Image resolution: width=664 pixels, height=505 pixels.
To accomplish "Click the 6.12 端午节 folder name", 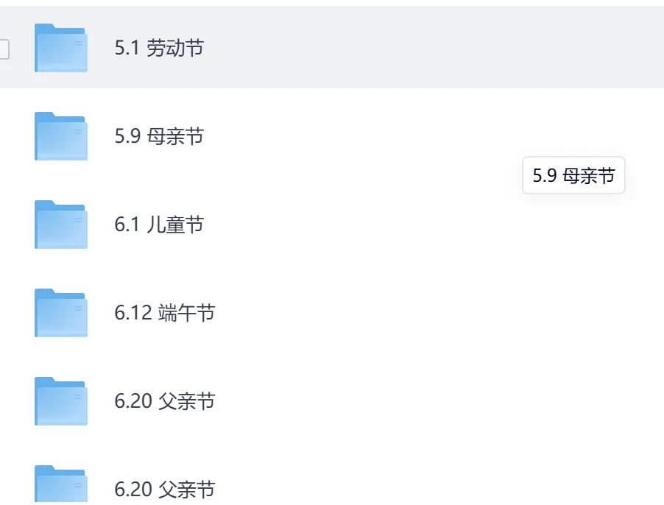I will point(165,313).
